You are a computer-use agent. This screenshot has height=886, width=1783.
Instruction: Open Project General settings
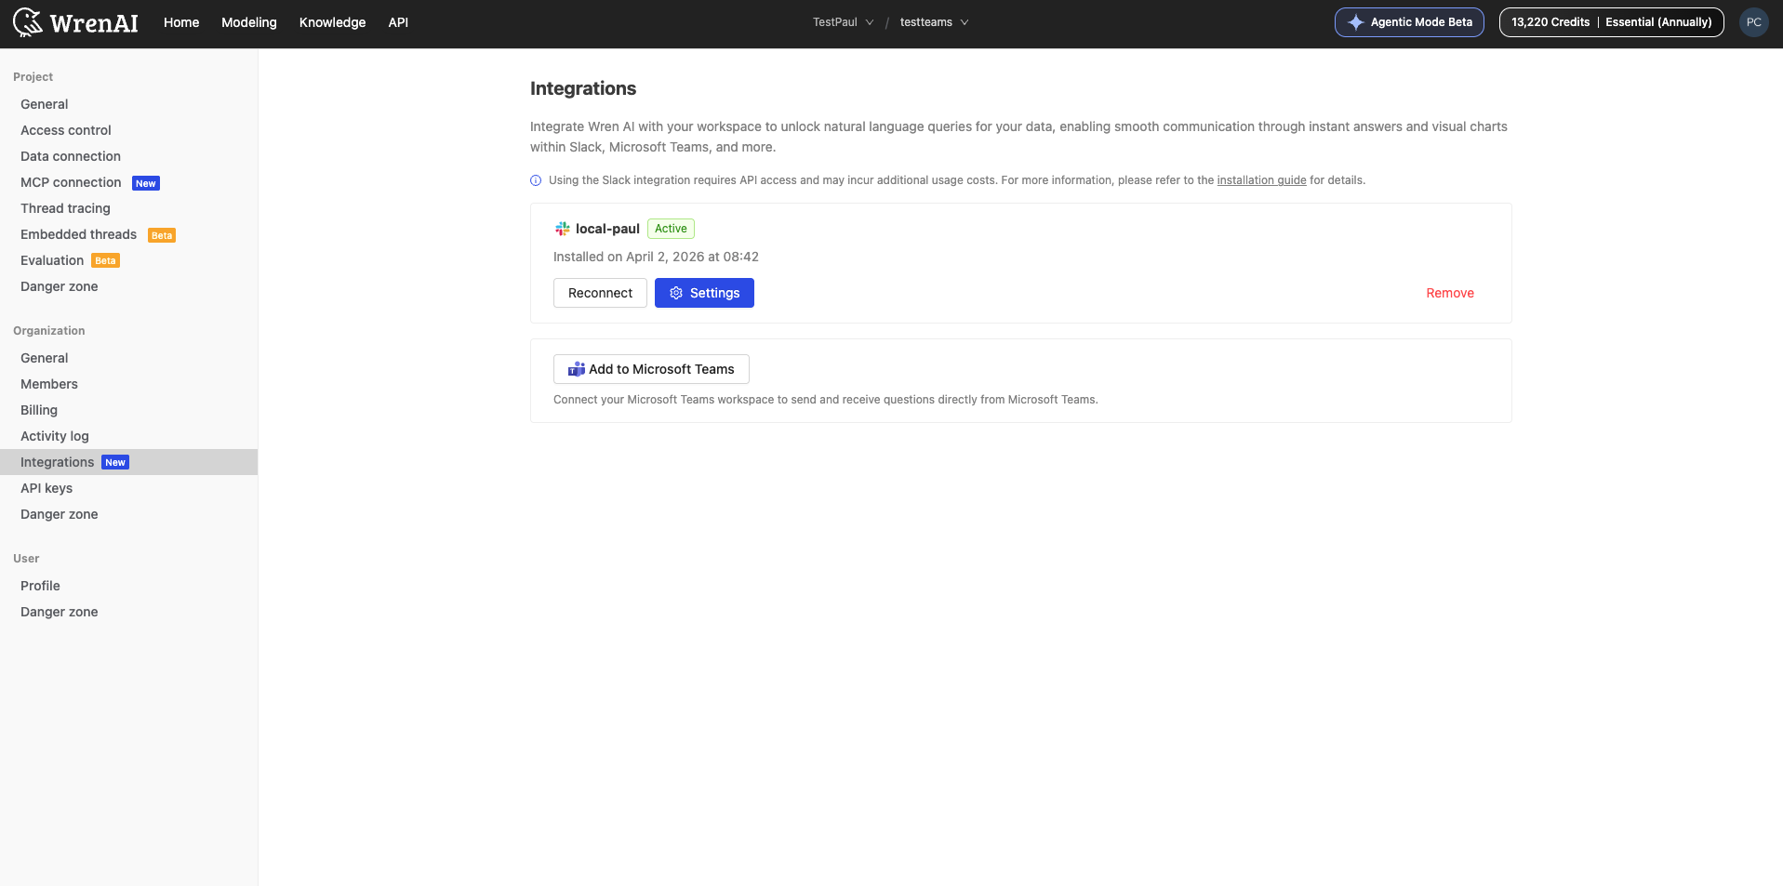coord(128,104)
